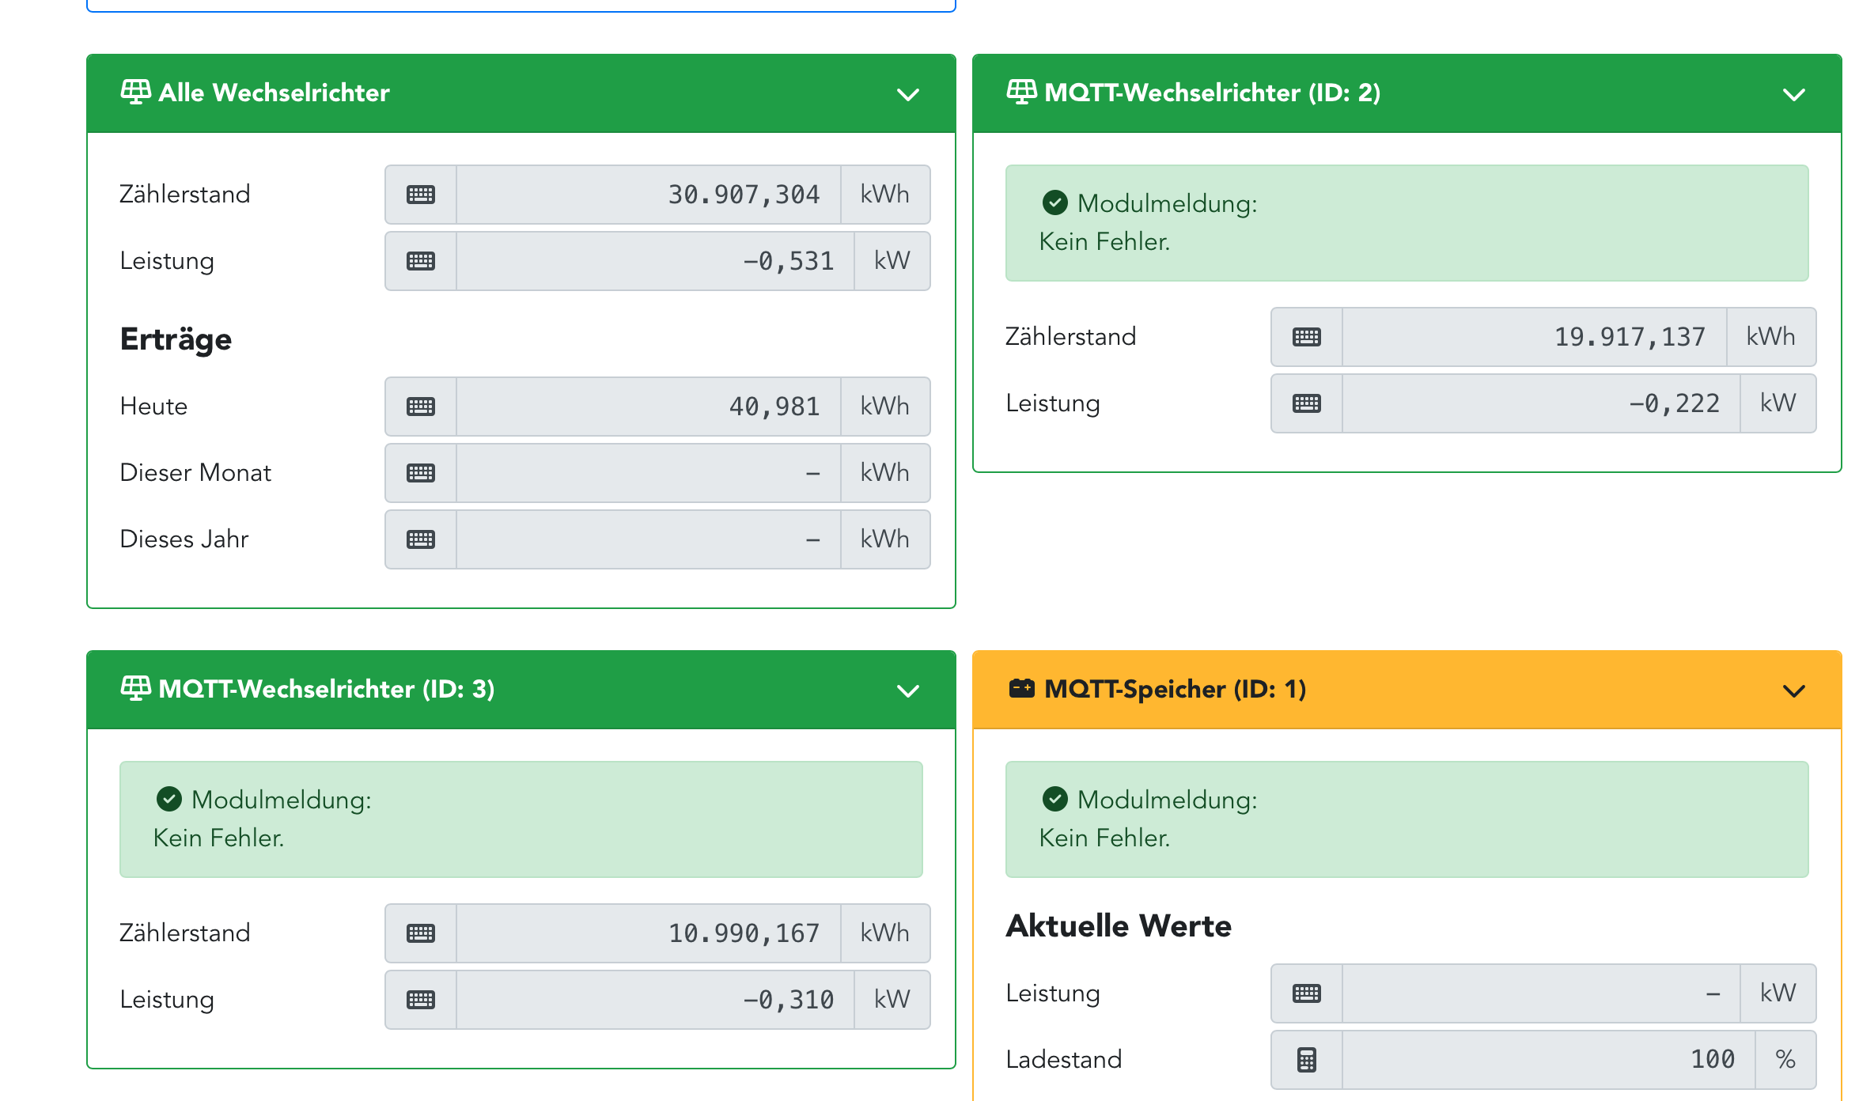Click the solar panel icon beside Alle Wechselrichter

point(135,92)
